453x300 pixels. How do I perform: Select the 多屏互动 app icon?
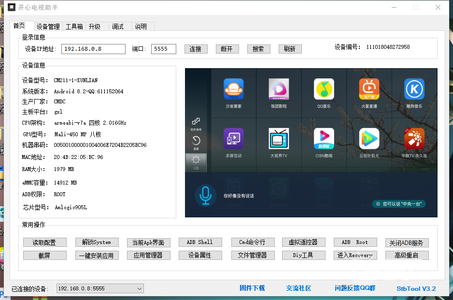pyautogui.click(x=234, y=141)
